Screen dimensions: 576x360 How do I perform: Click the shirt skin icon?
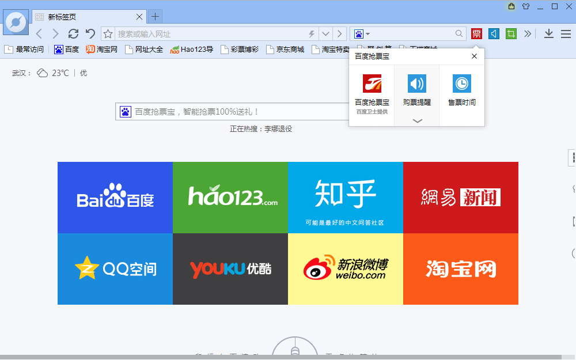pos(526,6)
